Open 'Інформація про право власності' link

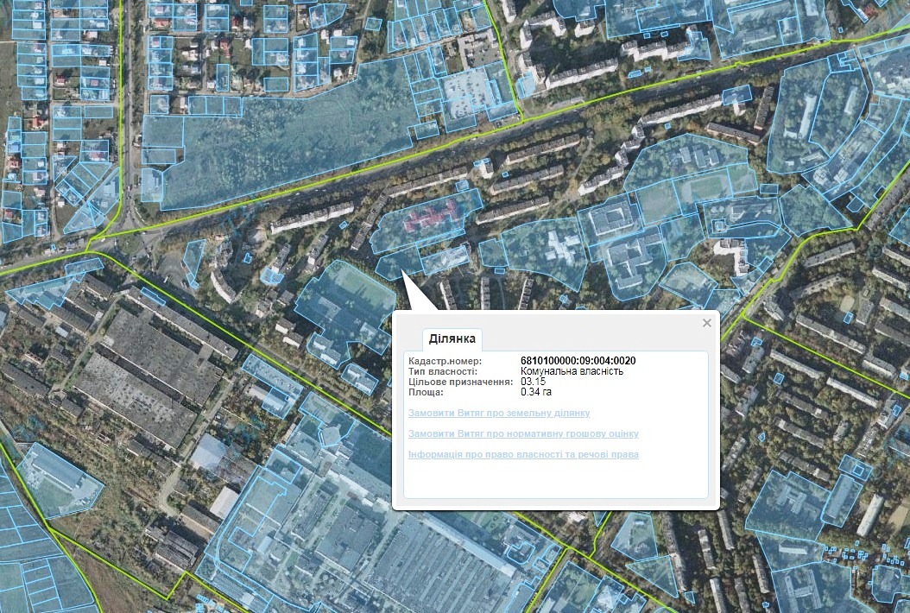coord(522,455)
